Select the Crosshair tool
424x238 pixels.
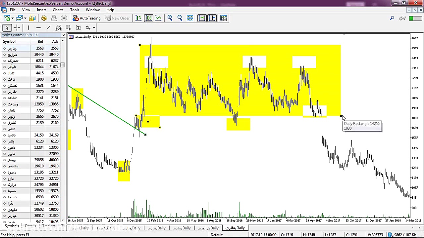[17, 28]
